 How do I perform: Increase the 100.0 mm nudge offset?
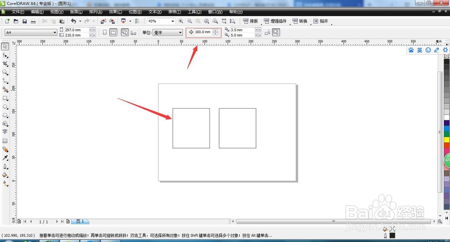[215, 31]
